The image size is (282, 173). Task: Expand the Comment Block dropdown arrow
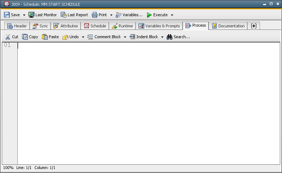125,37
